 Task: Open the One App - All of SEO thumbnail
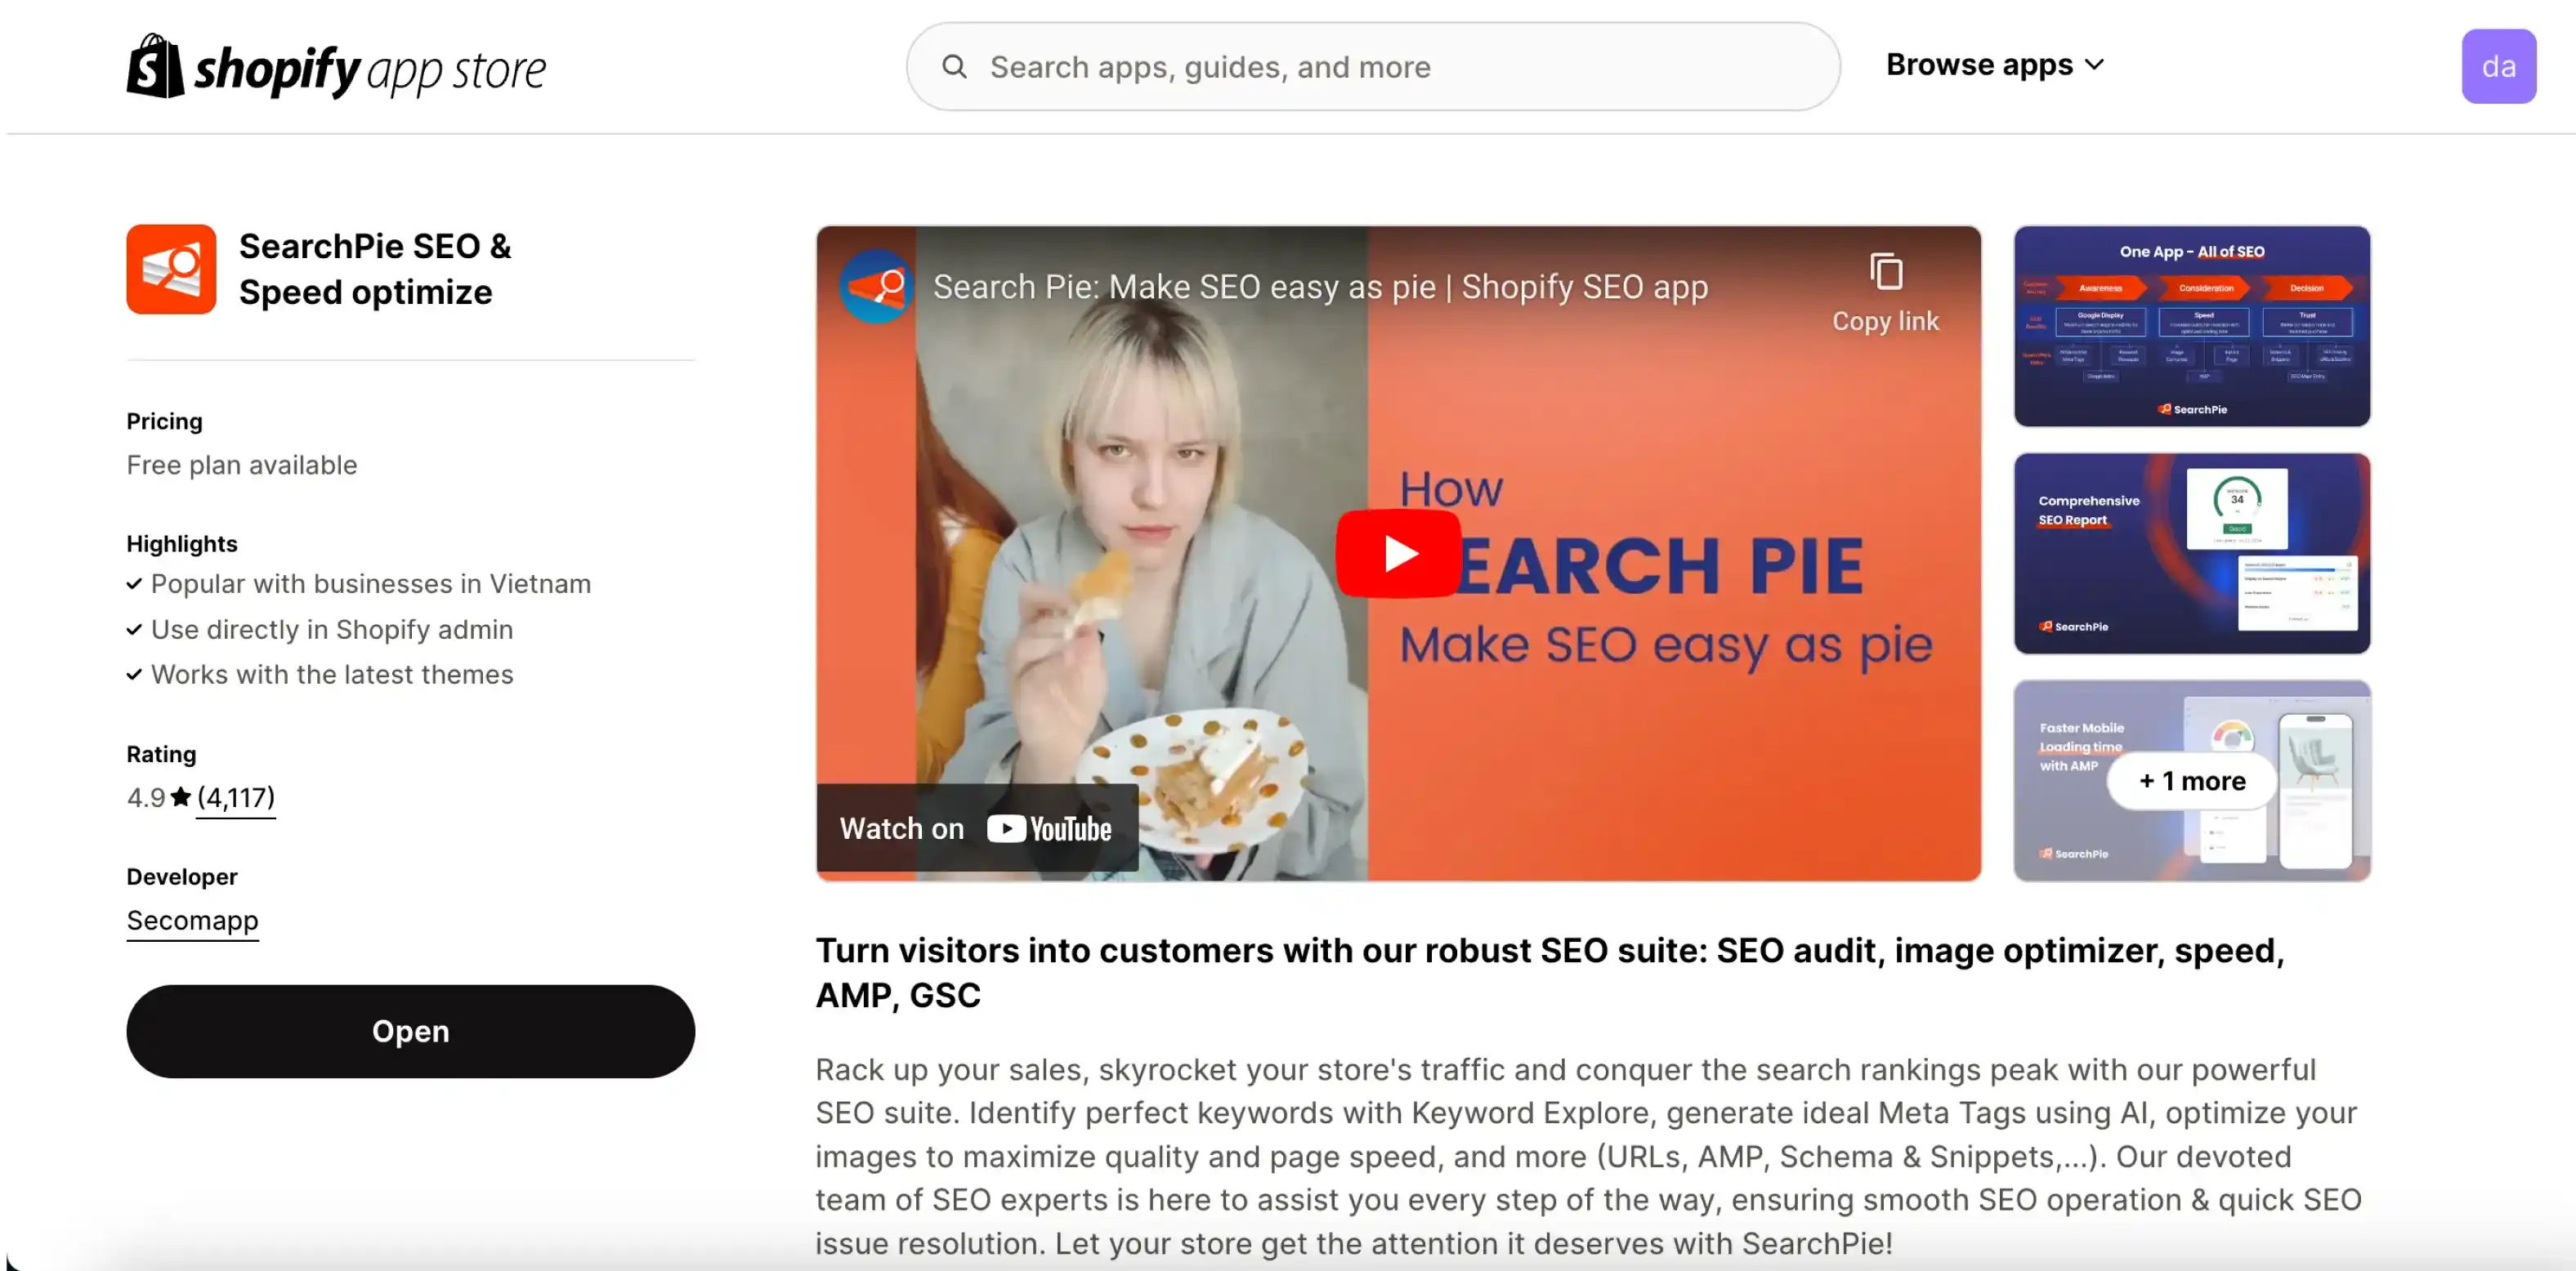click(2192, 327)
